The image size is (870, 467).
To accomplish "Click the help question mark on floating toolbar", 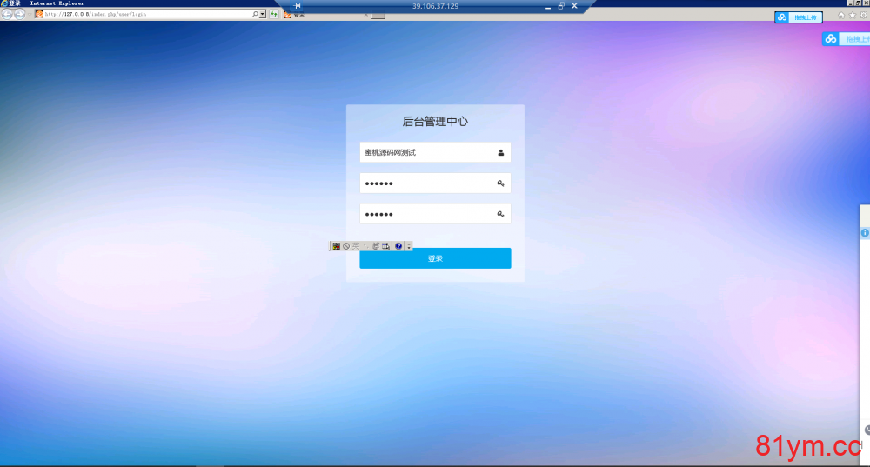I will pyautogui.click(x=398, y=246).
